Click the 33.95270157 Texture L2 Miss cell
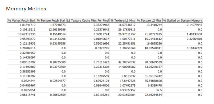This screenshot has height=104, width=214. (149, 67)
